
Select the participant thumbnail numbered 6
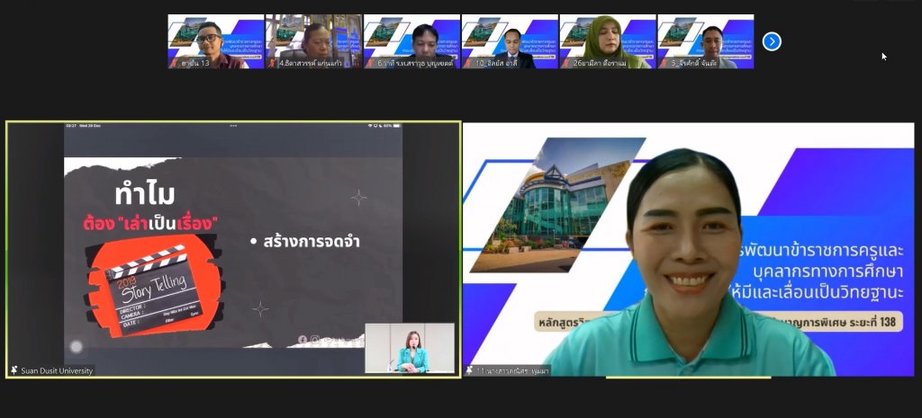411,41
